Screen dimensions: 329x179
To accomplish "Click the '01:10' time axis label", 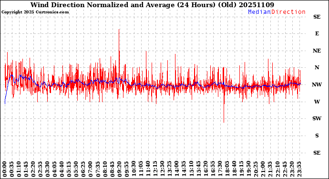I will 19,169.
